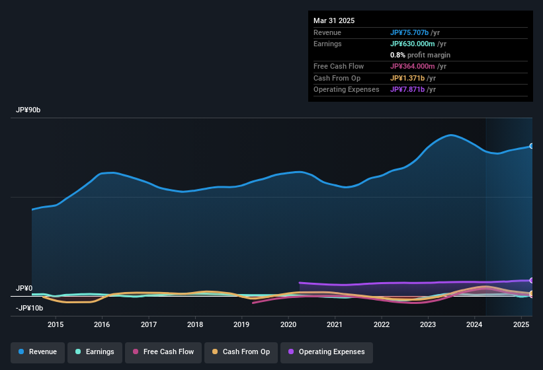Toggle the Revenue legend button
This screenshot has height=370, width=543.
pos(38,353)
